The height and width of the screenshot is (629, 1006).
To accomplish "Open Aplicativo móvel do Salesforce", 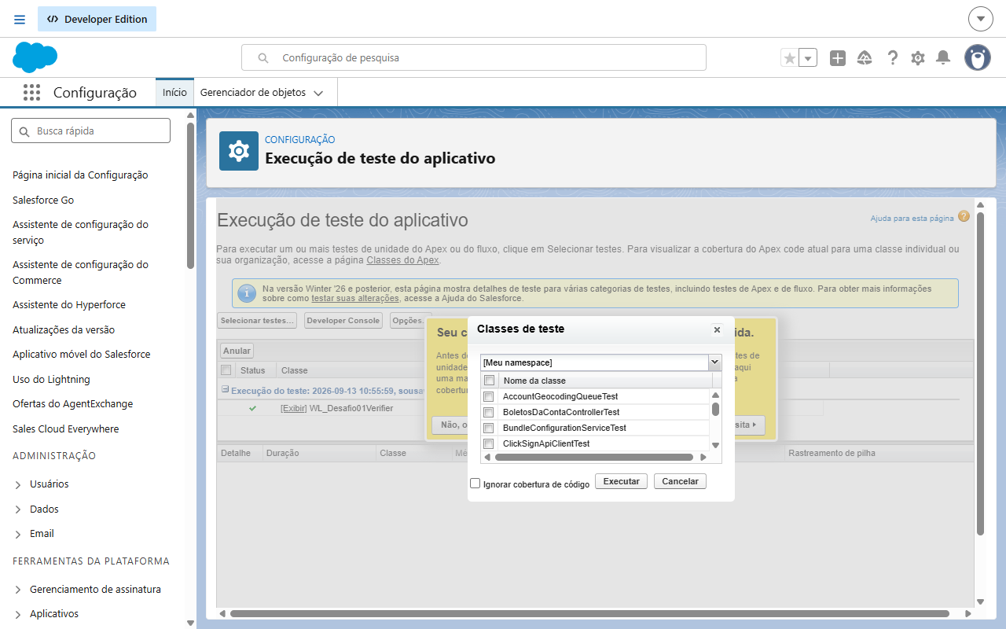I will [x=81, y=354].
